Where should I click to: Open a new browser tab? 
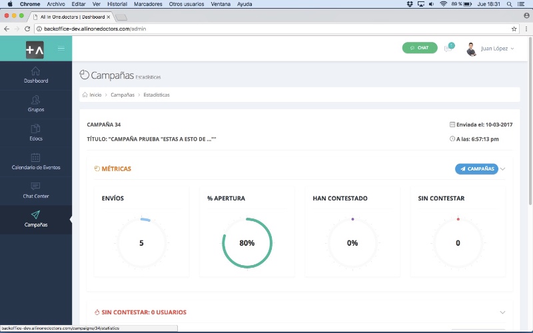point(121,17)
